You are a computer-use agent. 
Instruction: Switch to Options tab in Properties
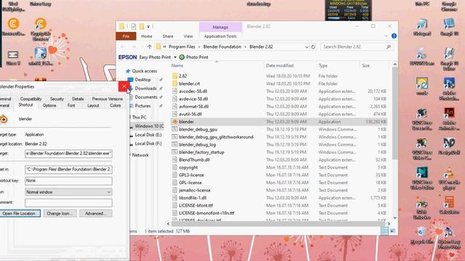click(x=49, y=105)
